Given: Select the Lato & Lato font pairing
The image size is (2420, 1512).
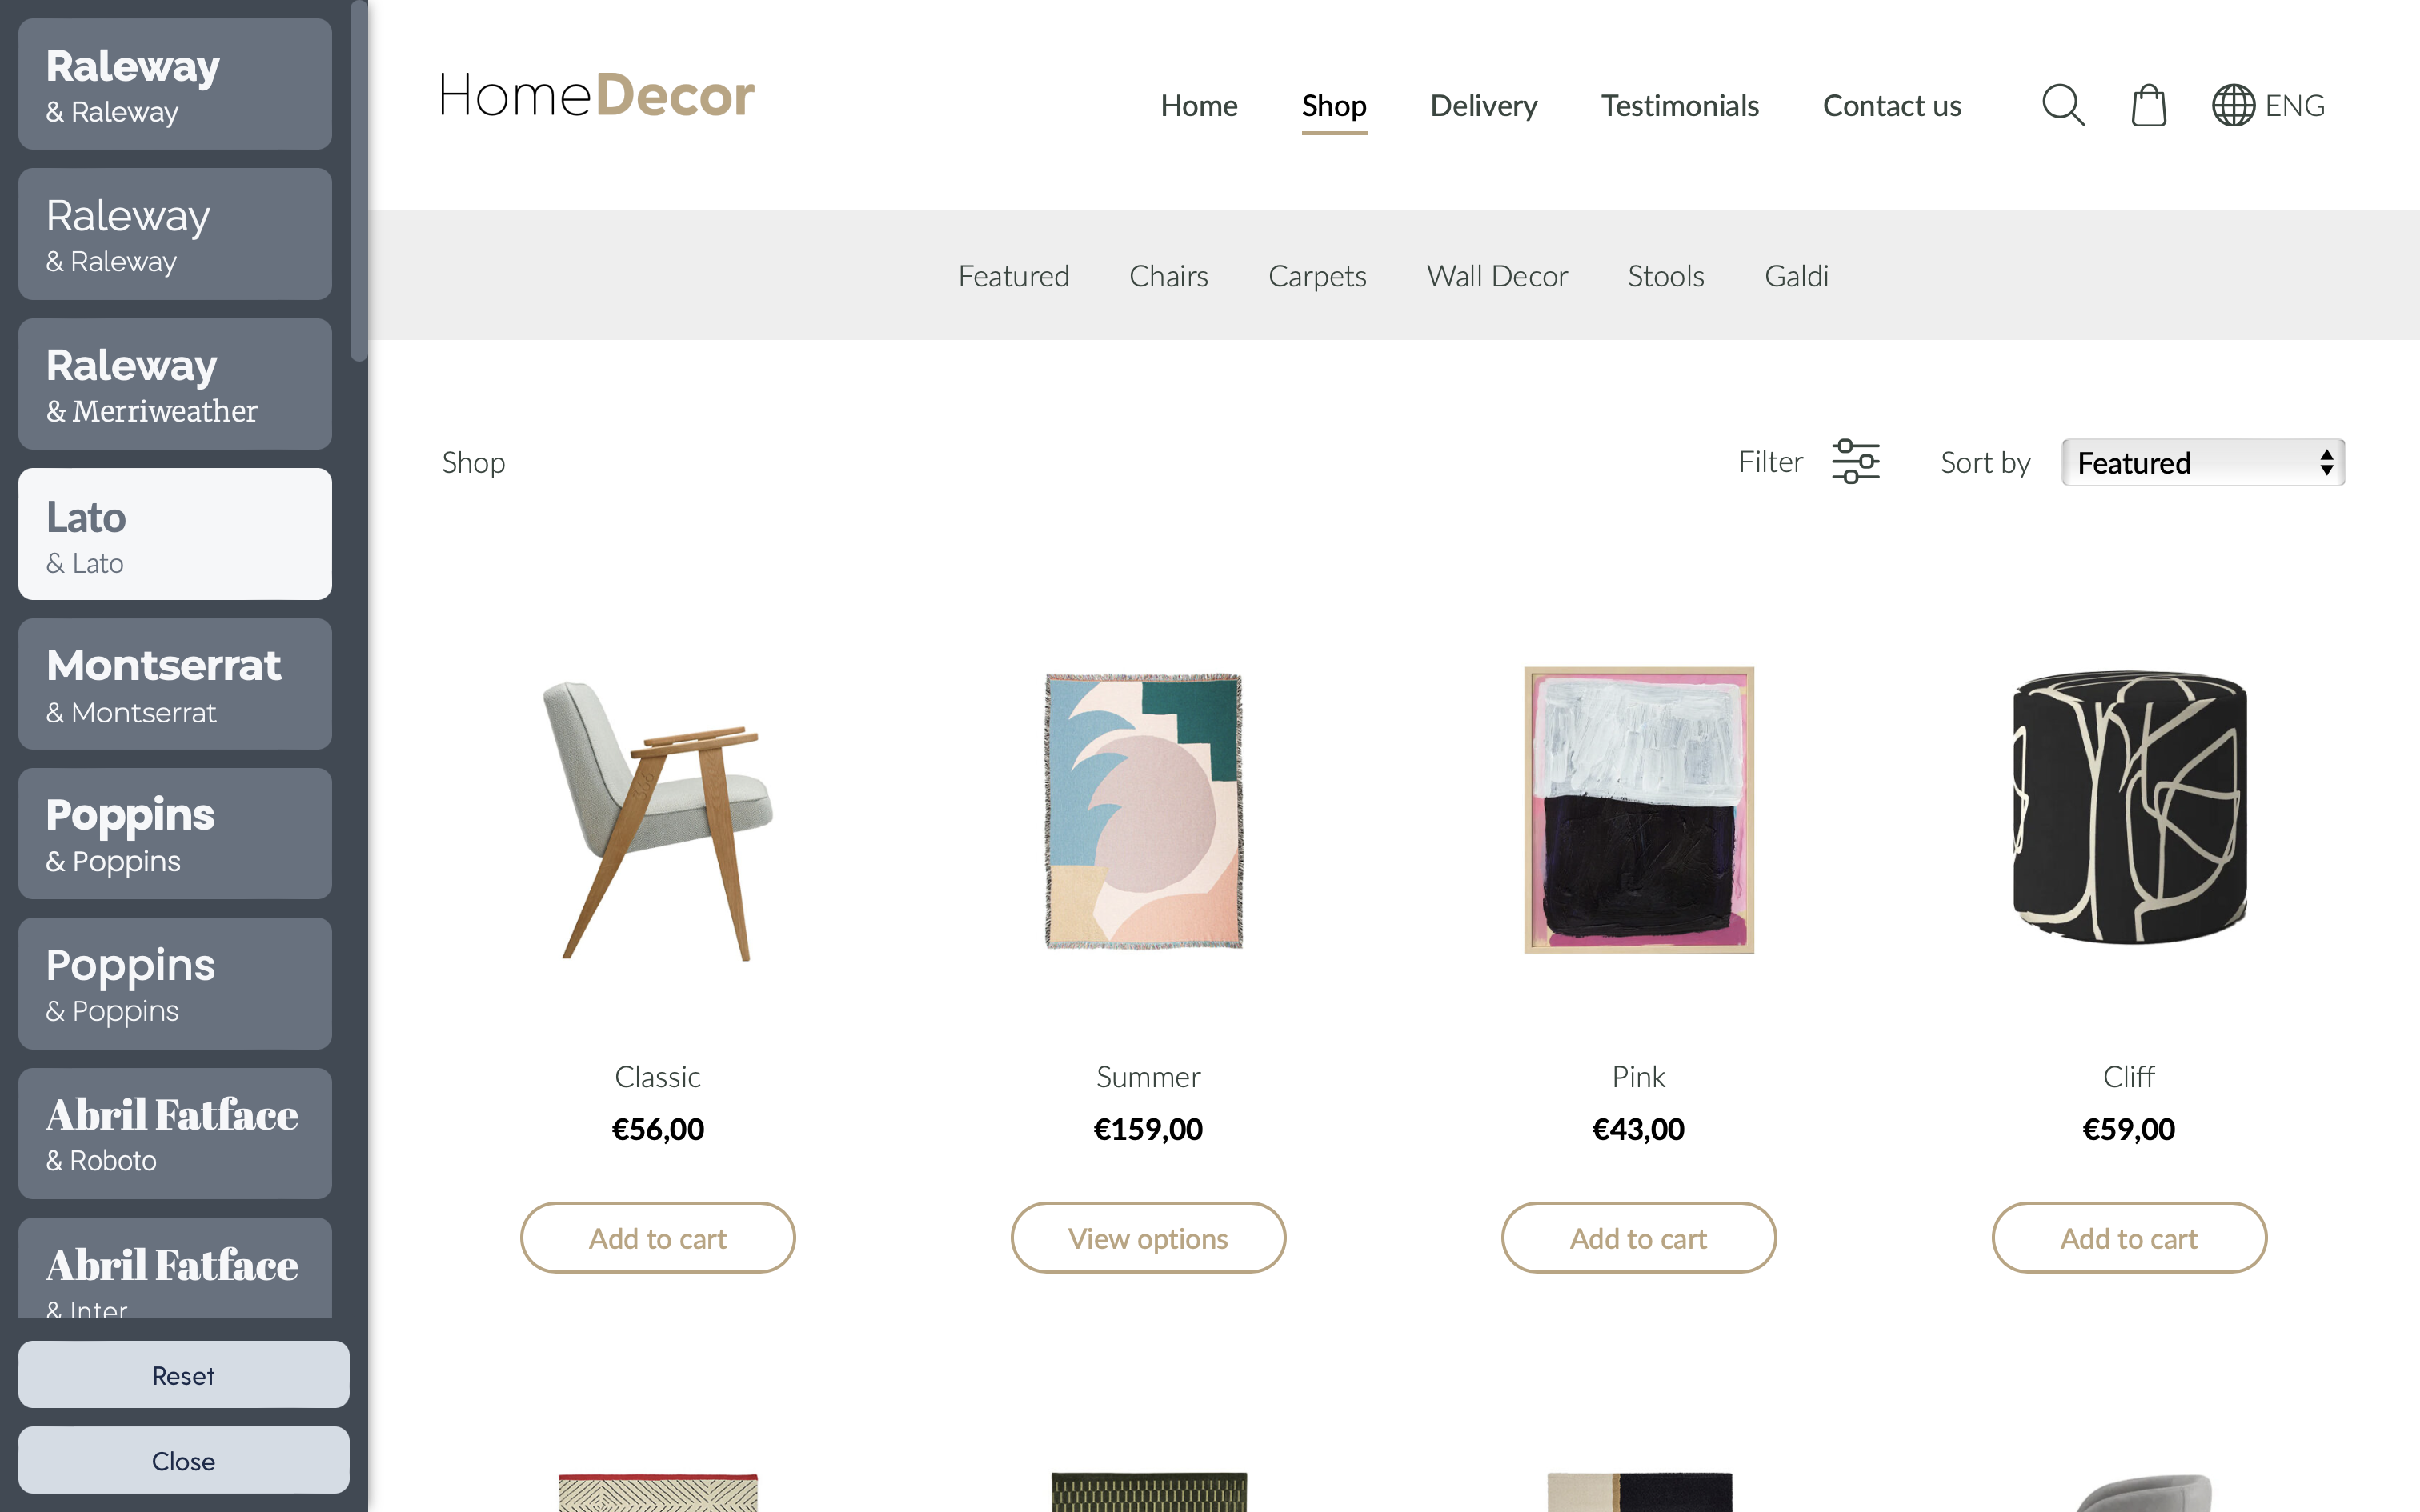Looking at the screenshot, I should 175,534.
